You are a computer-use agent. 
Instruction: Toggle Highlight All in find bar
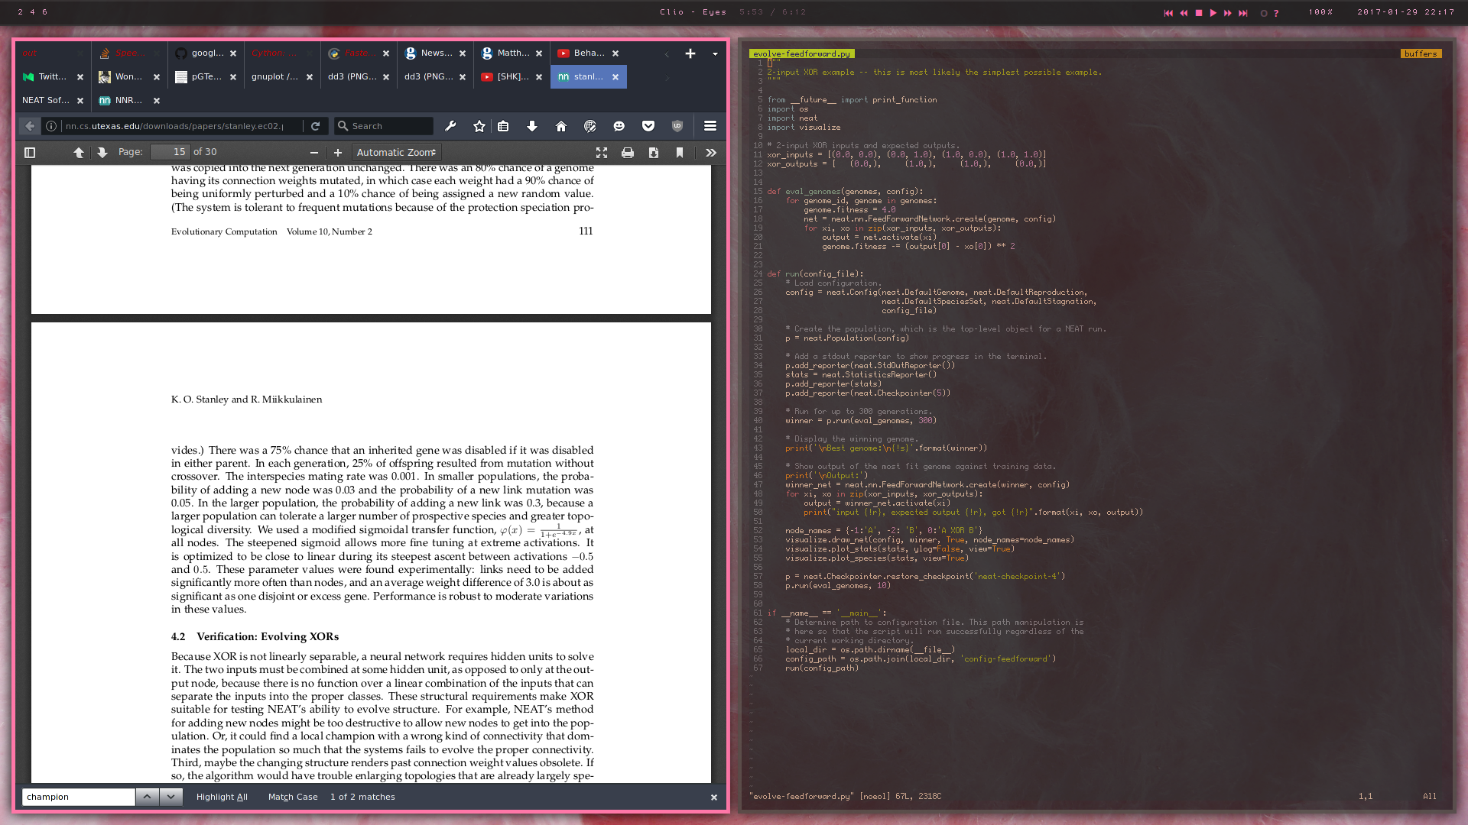click(222, 797)
